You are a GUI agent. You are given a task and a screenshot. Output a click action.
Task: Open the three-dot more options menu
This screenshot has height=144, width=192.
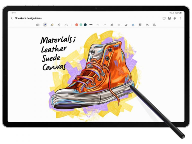tap(180, 18)
